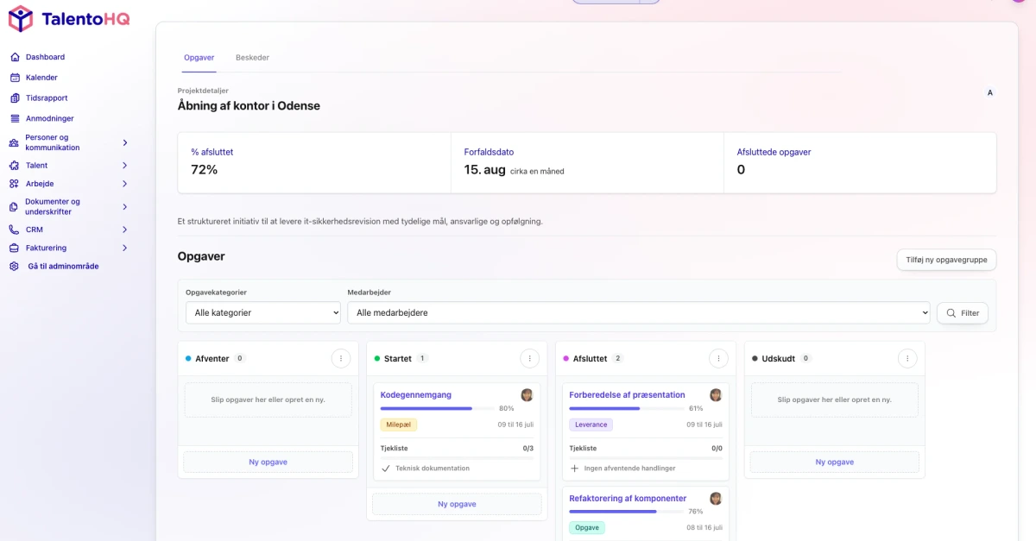Expand the Dokumenter og underskrifter submenu
The height and width of the screenshot is (541, 1036).
[125, 207]
